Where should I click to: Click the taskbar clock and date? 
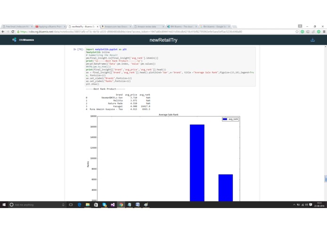pyautogui.click(x=319, y=205)
